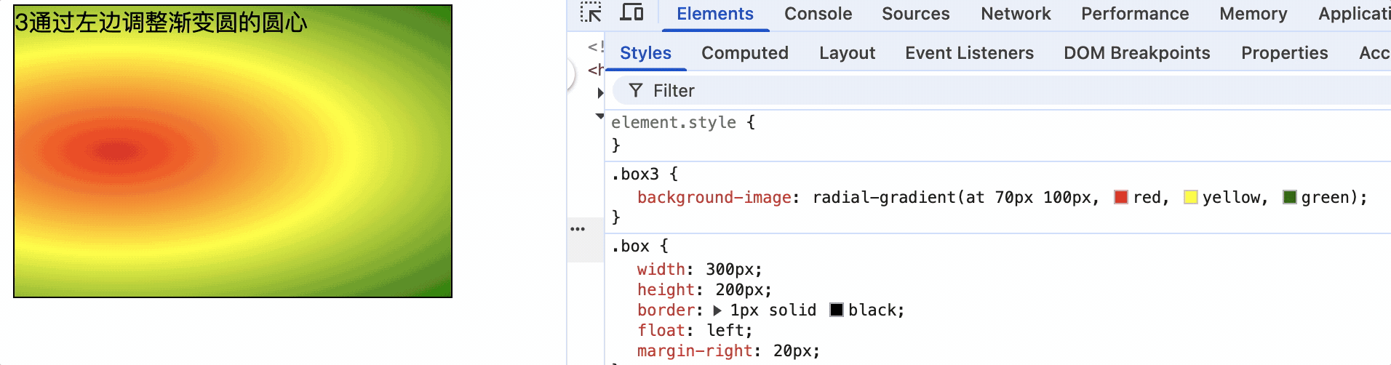Click the green gradient color swatch
Screen dimensions: 1391x365
coord(1290,197)
